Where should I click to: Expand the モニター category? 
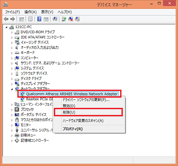click(12, 125)
